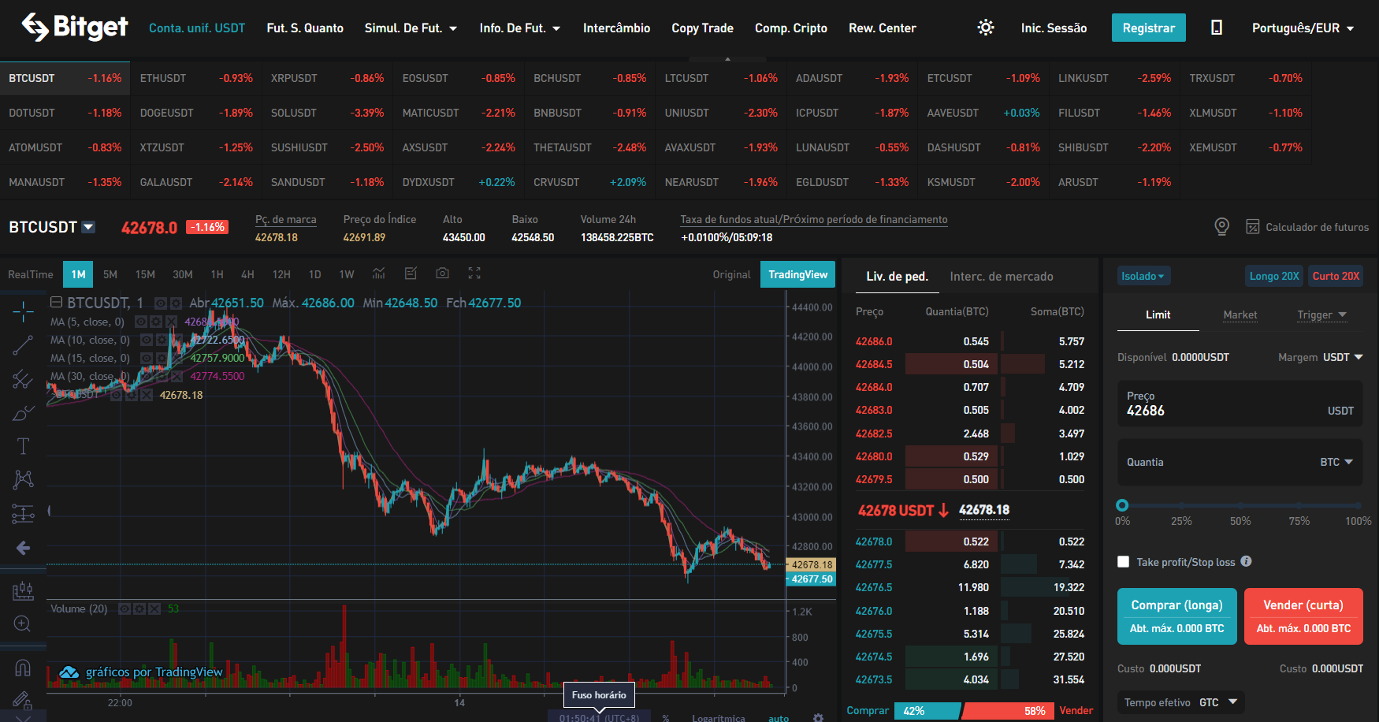Click the Take profit/Stop loss info icon
1379x722 pixels.
tap(1246, 561)
